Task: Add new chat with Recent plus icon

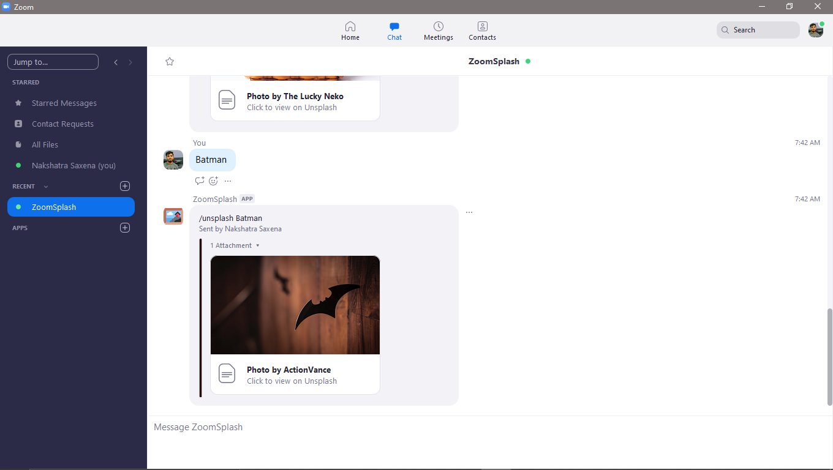Action: 125,186
